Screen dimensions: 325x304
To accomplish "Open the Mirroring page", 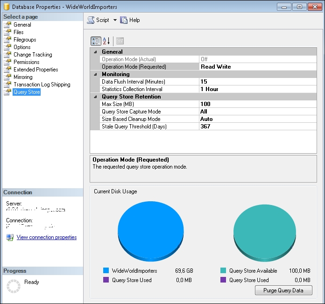I will [x=23, y=77].
